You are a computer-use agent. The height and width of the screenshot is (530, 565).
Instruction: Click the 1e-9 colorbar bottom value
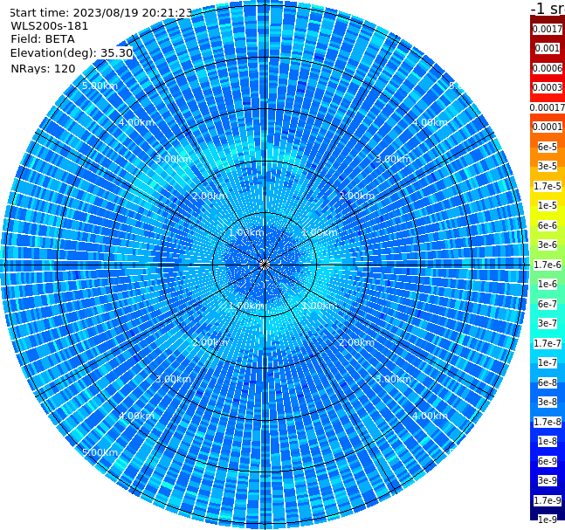548,520
